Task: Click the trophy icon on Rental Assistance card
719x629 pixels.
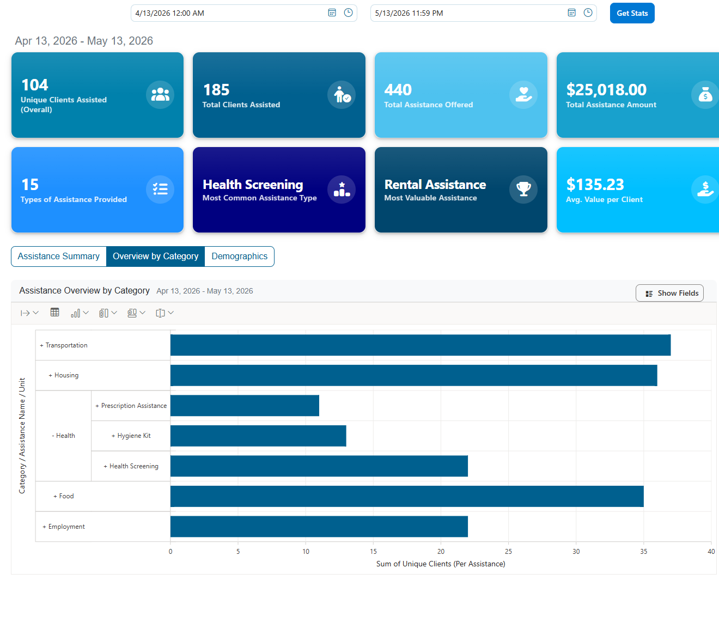Action: (523, 190)
